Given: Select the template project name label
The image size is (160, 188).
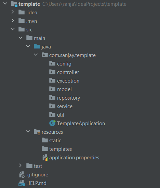Looking at the screenshot, I should point(29,4).
